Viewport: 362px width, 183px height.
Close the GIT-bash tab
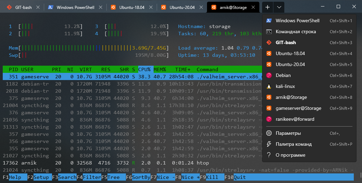click(x=38, y=7)
